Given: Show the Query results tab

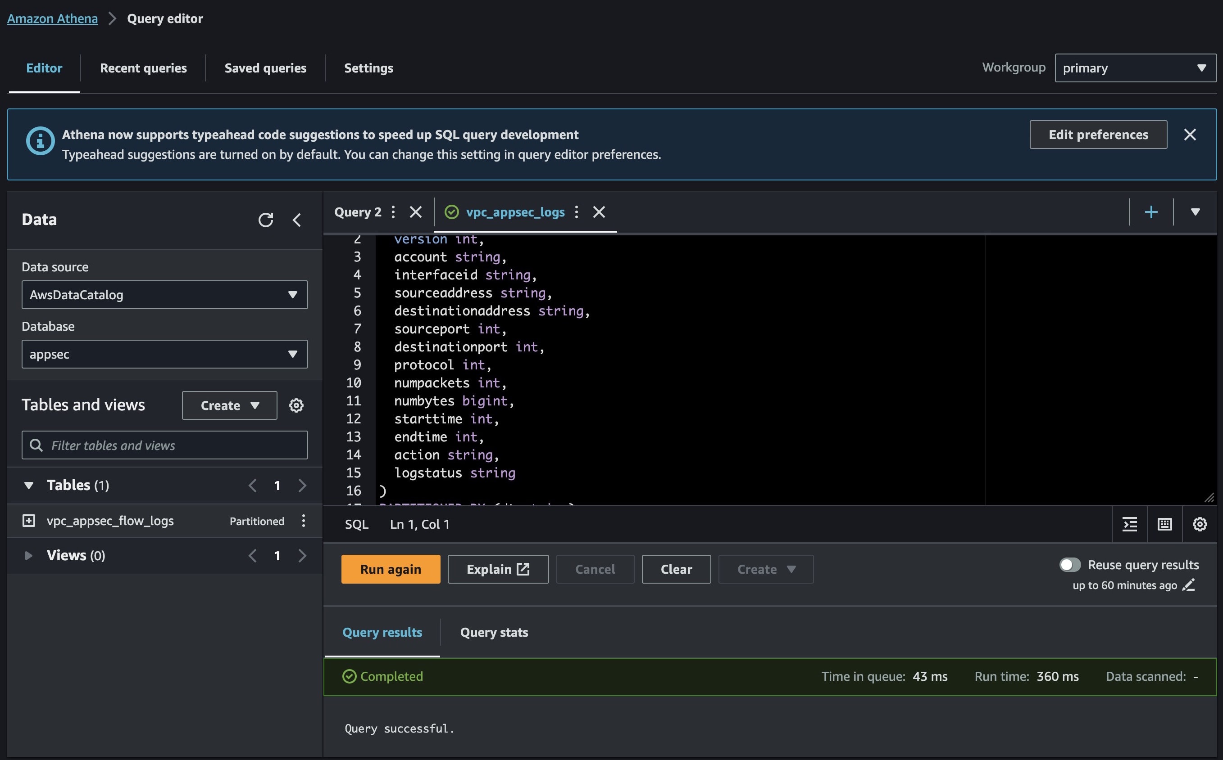Looking at the screenshot, I should (382, 632).
